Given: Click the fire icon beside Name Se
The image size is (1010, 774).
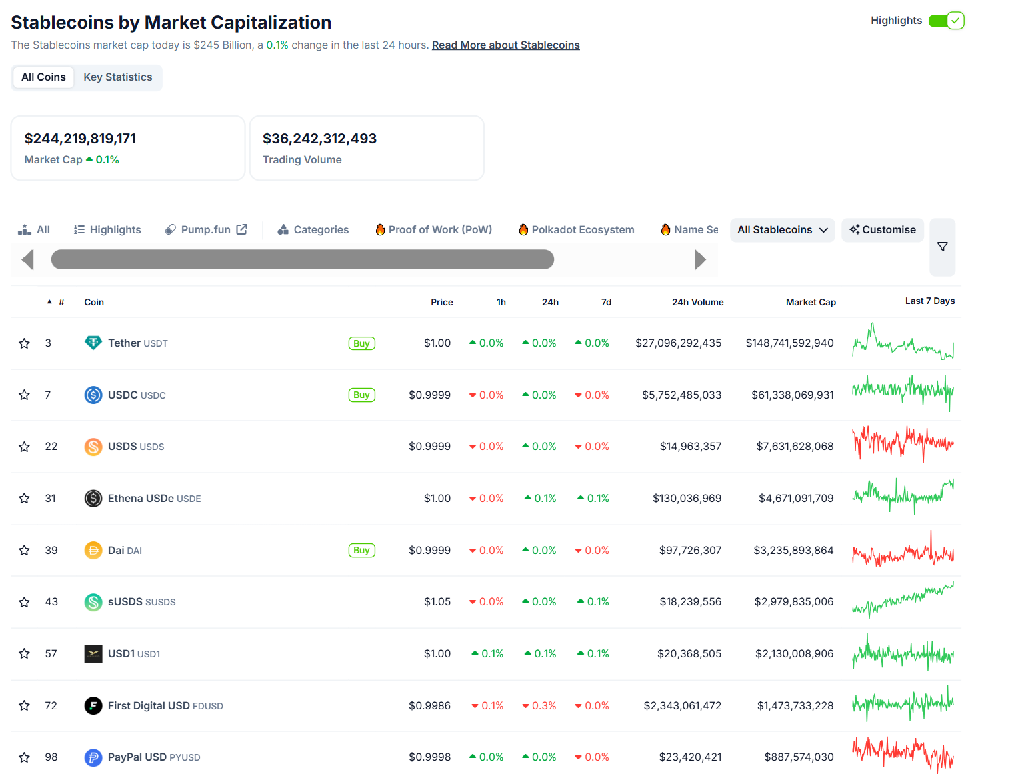Looking at the screenshot, I should (665, 229).
